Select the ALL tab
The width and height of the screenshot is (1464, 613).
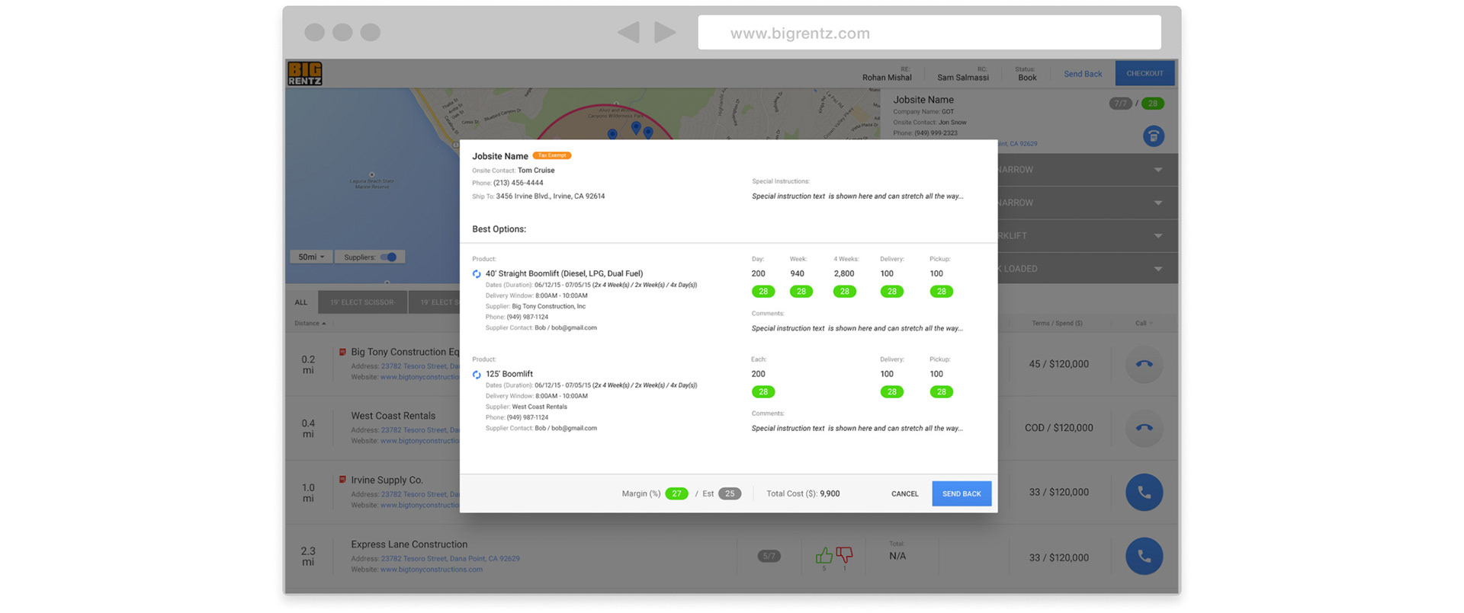point(301,302)
